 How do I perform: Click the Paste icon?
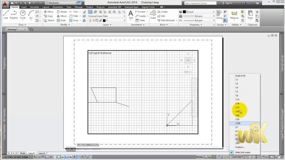(x=250, y=15)
